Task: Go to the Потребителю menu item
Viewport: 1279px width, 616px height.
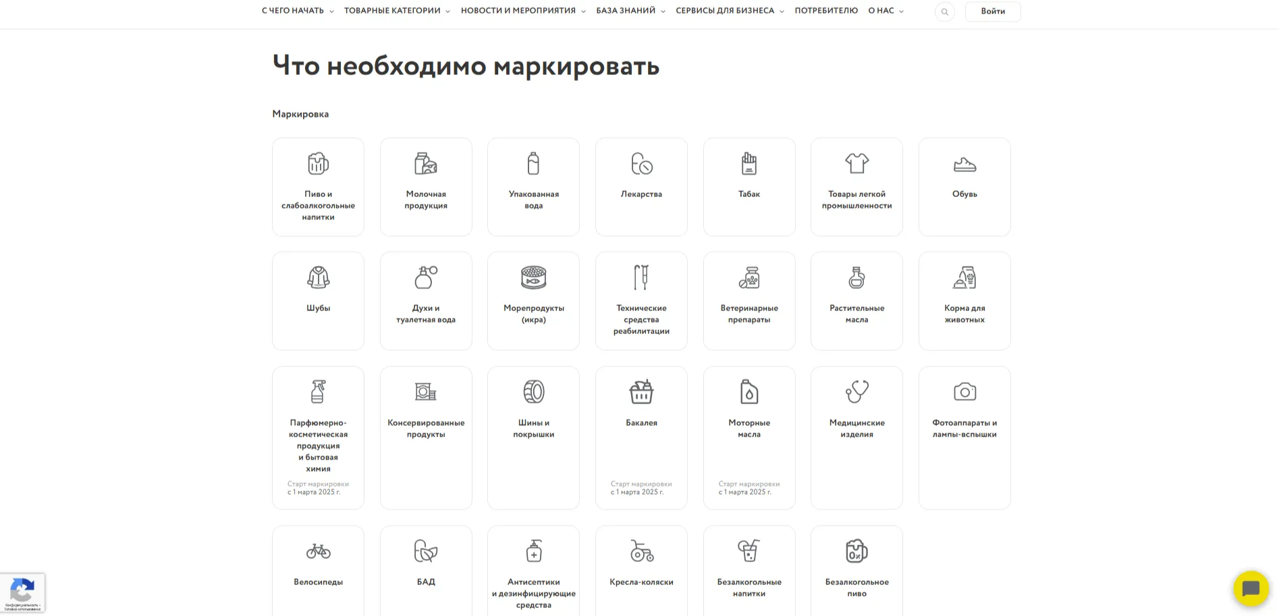Action: pyautogui.click(x=826, y=11)
